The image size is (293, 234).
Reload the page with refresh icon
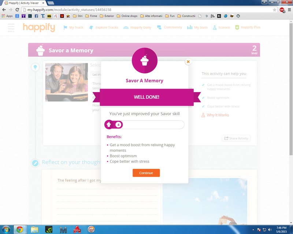click(17, 10)
